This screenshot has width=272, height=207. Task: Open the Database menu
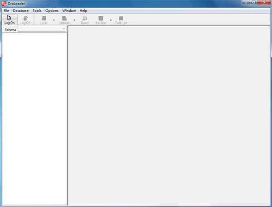(x=21, y=11)
